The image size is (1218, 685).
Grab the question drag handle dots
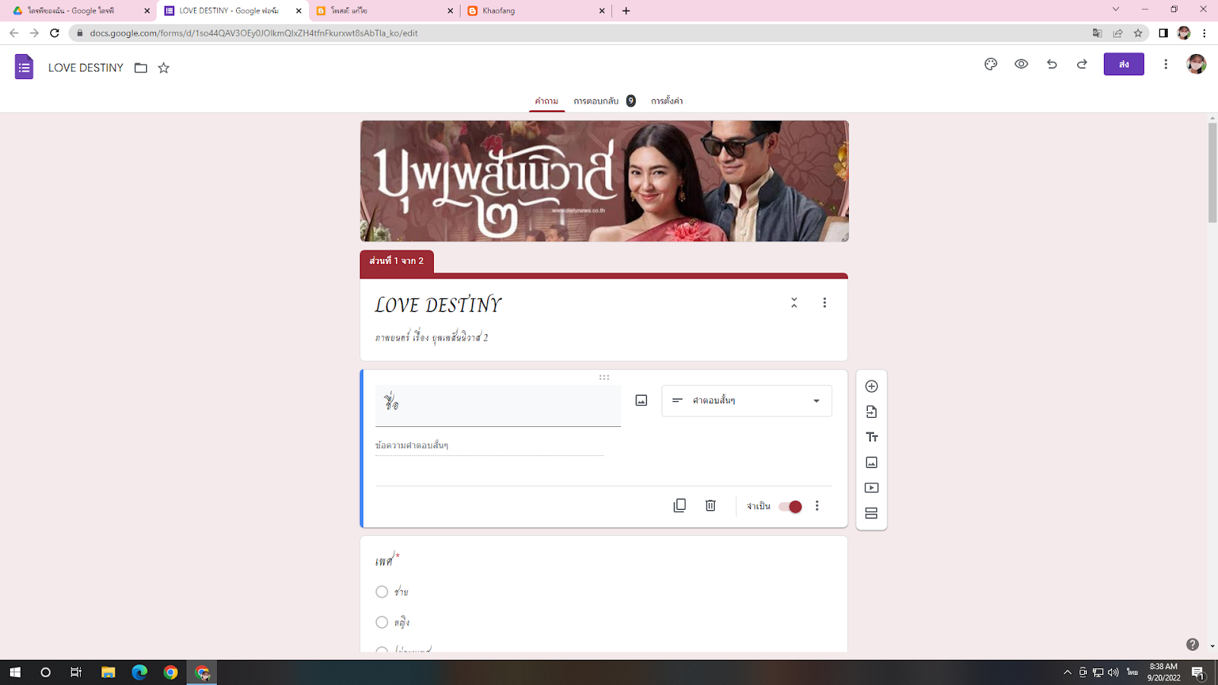(604, 378)
